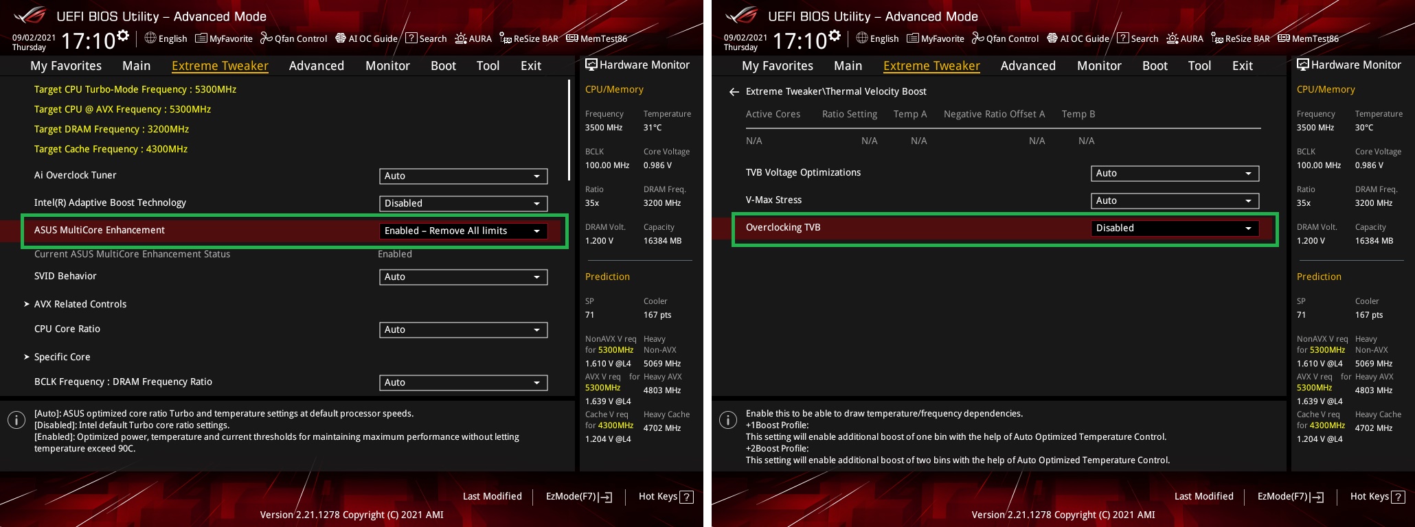Image resolution: width=1415 pixels, height=527 pixels.
Task: Open Overclocking TVB dropdown
Action: click(1175, 229)
